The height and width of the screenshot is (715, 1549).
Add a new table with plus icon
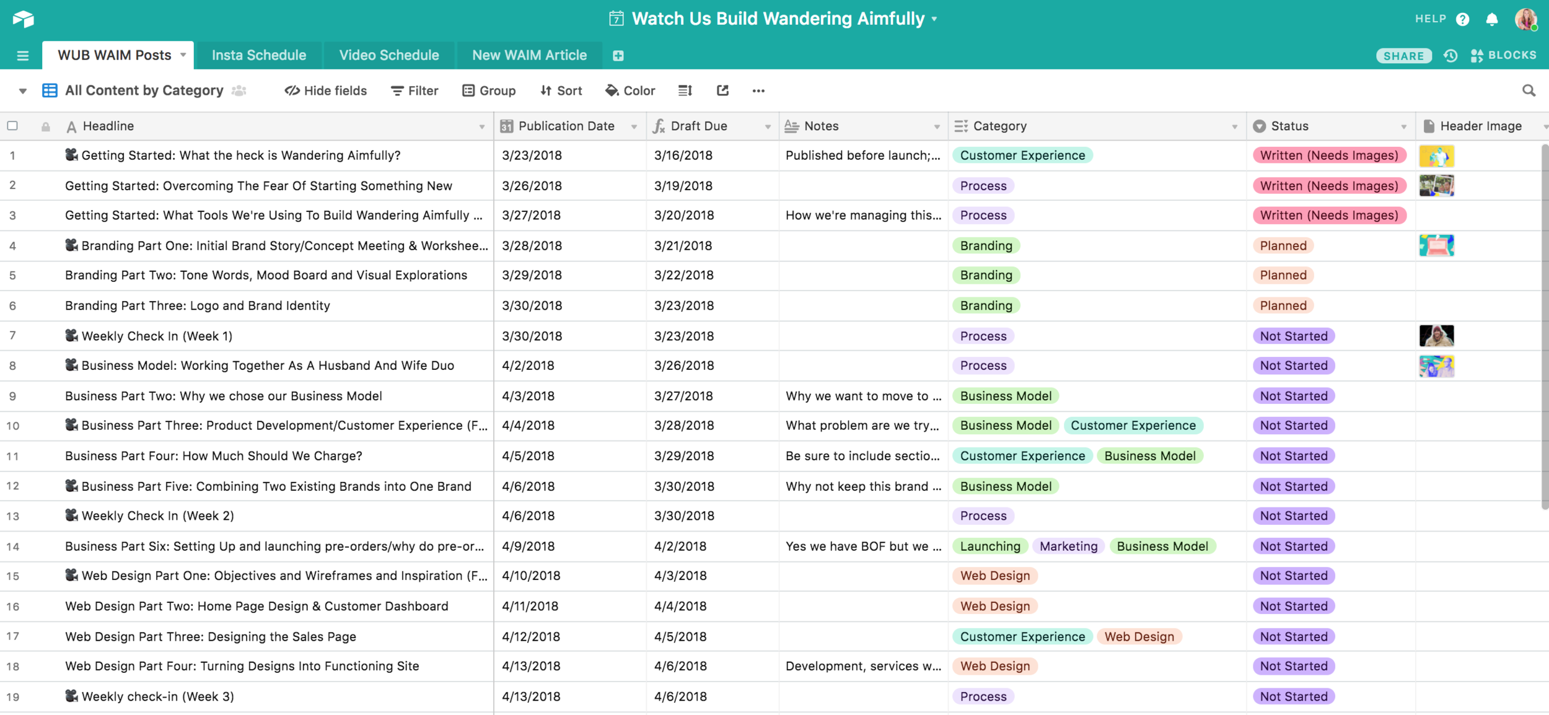(x=618, y=56)
